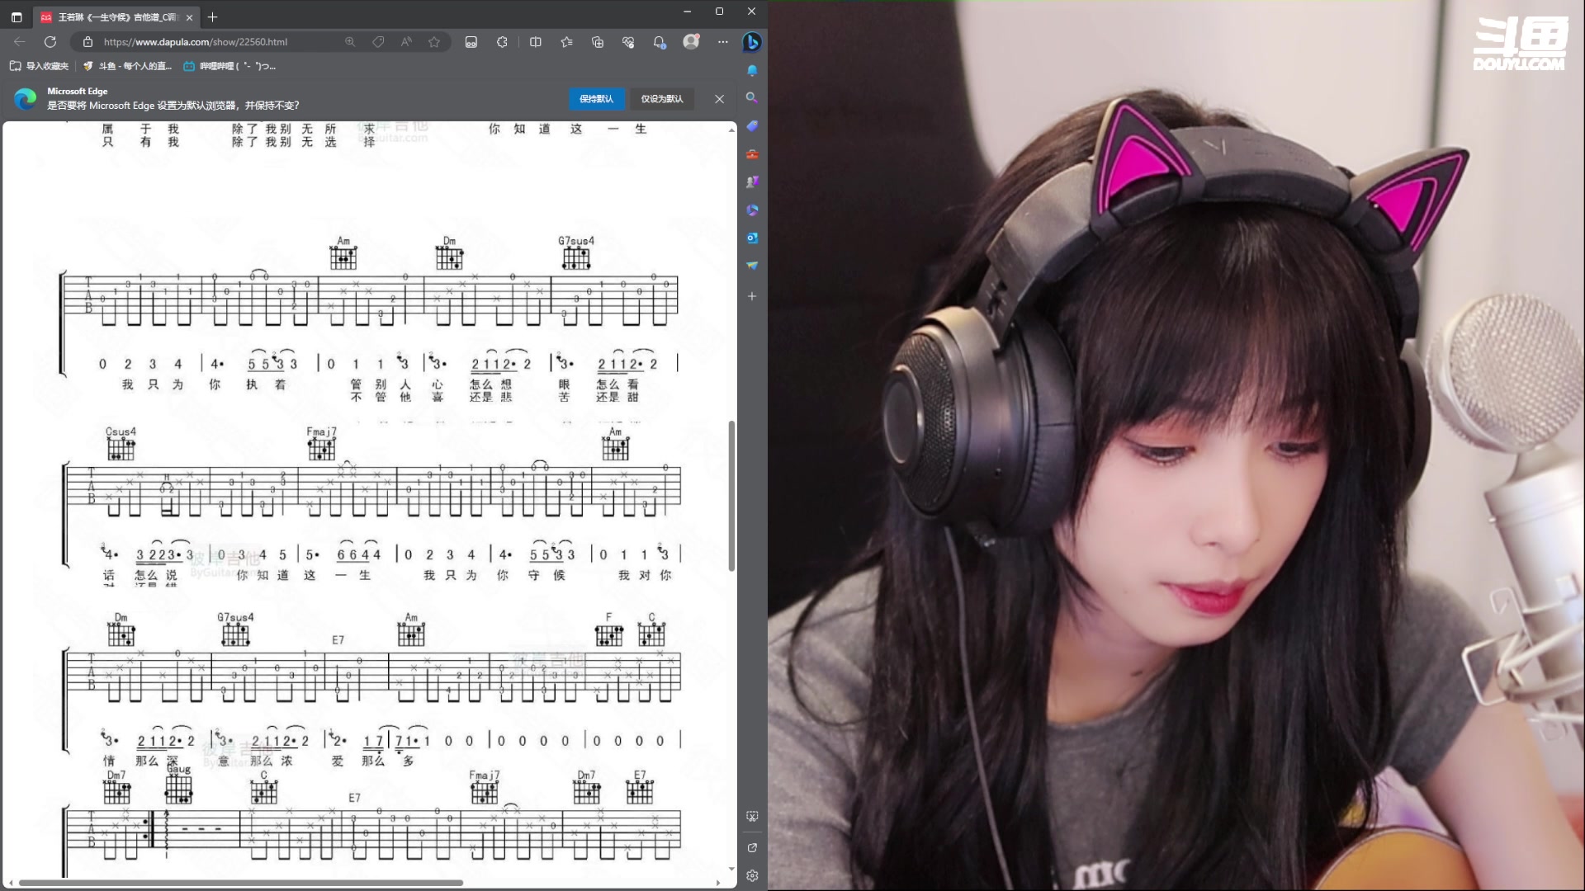This screenshot has height=891, width=1585.
Task: Open the zoom magnifier in address bar
Action: click(350, 42)
